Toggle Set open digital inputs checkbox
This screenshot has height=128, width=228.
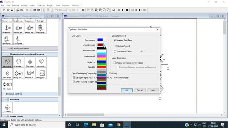pos(74,78)
